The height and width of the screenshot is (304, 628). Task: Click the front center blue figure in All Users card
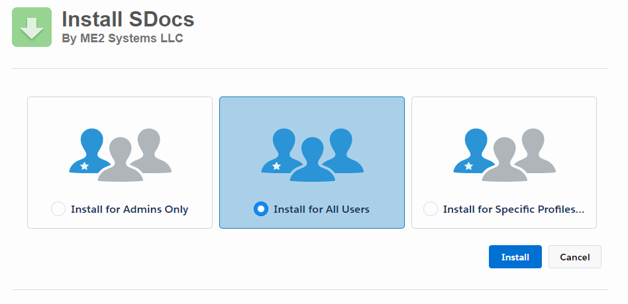click(x=313, y=160)
